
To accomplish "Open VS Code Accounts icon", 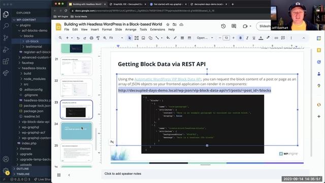I will [x=6, y=159].
